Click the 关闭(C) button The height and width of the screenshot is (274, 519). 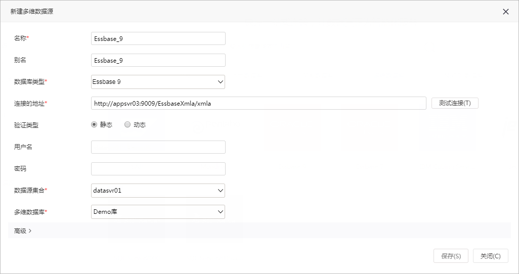[491, 256]
